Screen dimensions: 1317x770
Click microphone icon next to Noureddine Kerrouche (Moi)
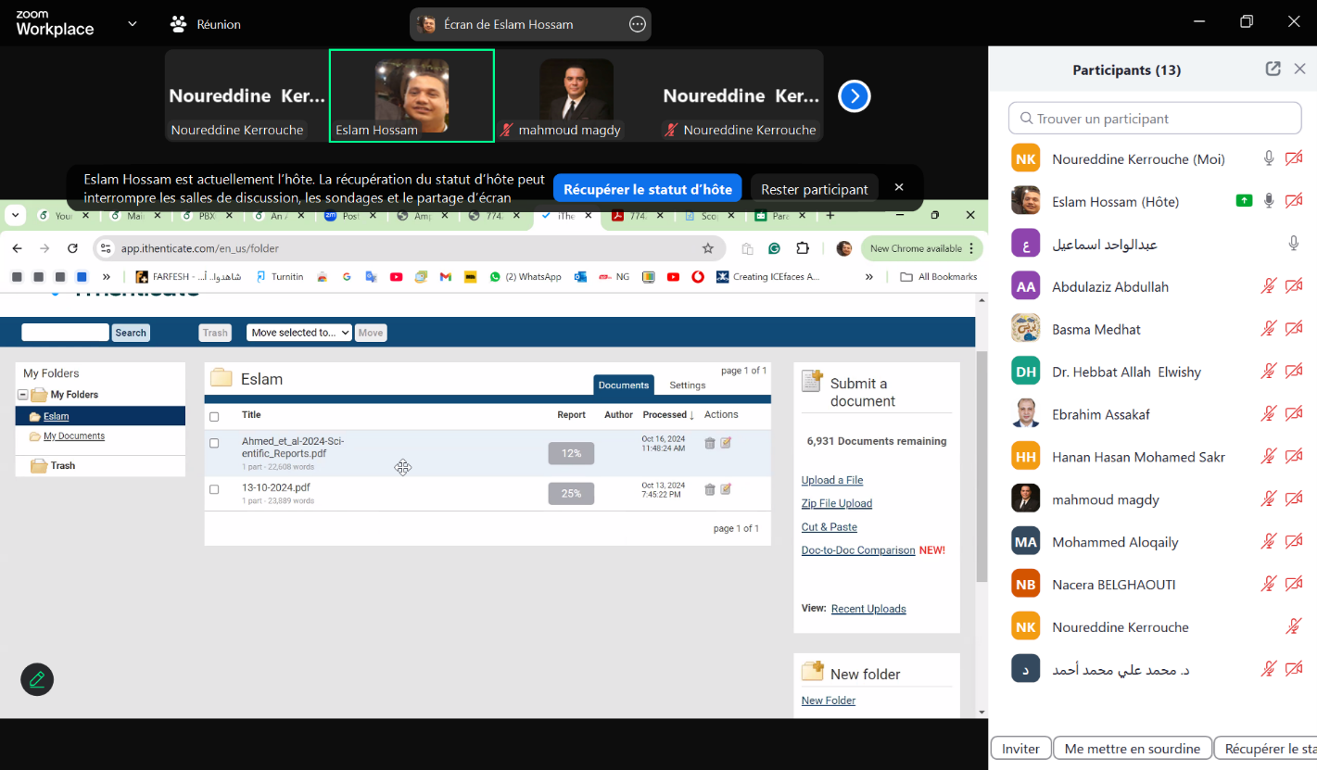(x=1269, y=158)
